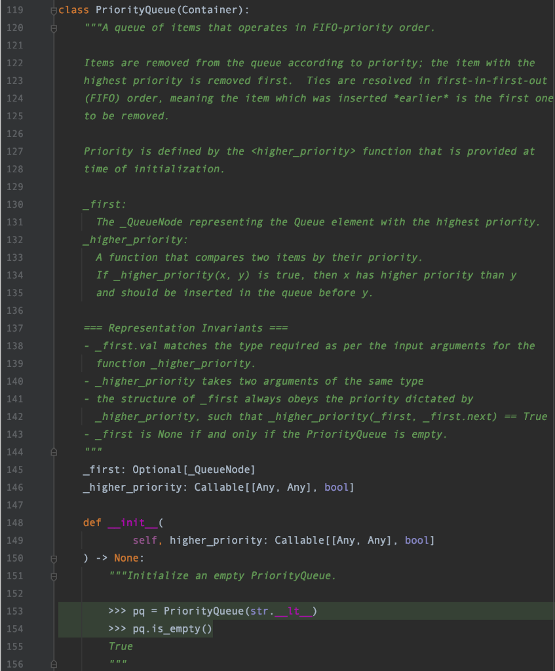Collapse the class docstring fold at line 120
The height and width of the screenshot is (671, 555).
click(x=52, y=28)
